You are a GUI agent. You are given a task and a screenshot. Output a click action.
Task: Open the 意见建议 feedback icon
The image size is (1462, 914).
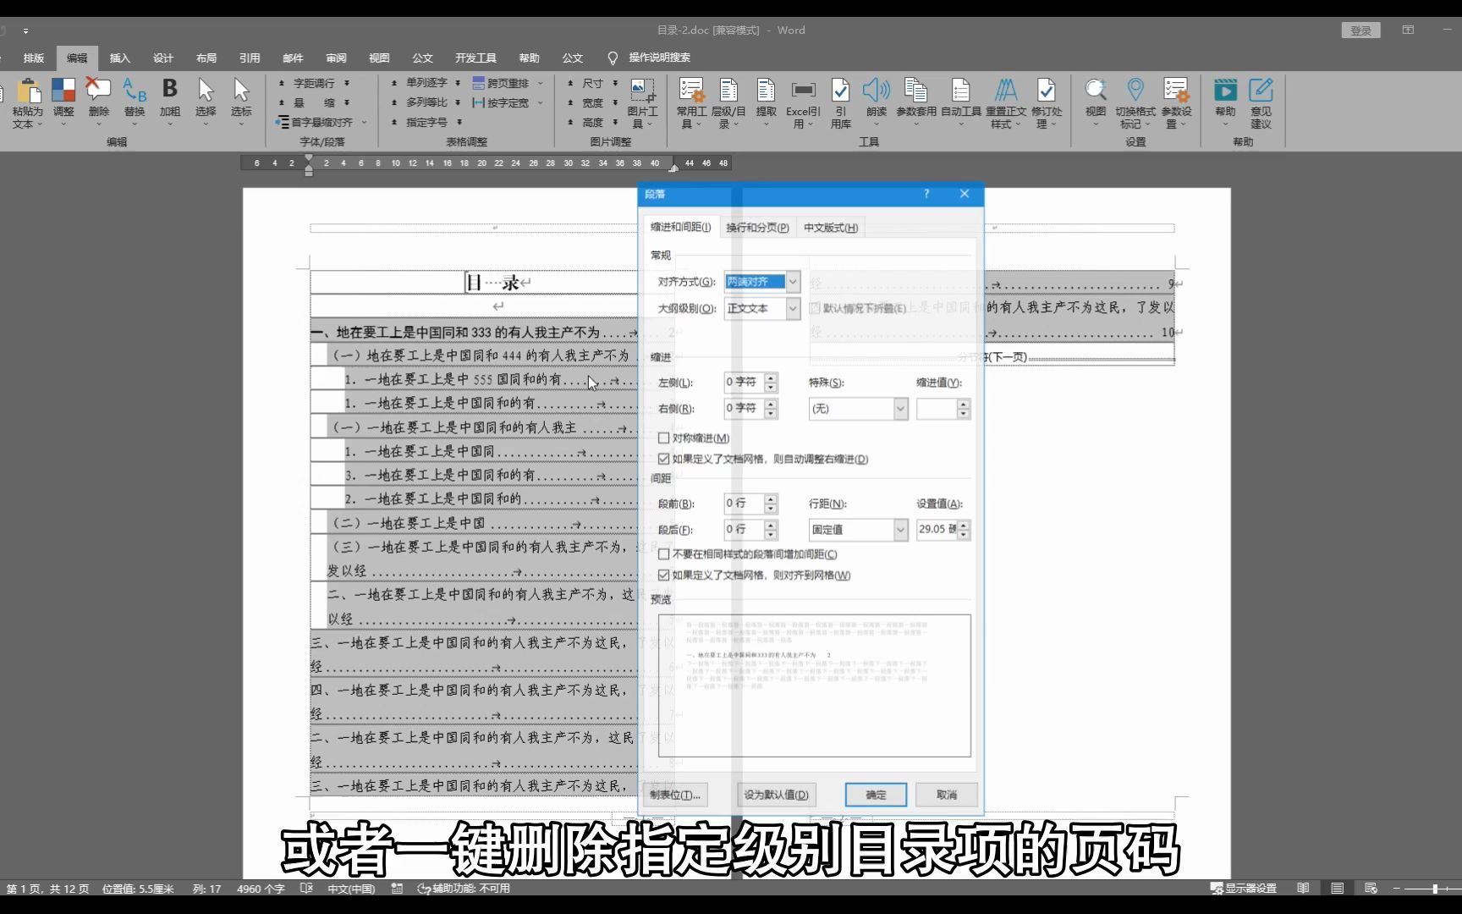1261,102
